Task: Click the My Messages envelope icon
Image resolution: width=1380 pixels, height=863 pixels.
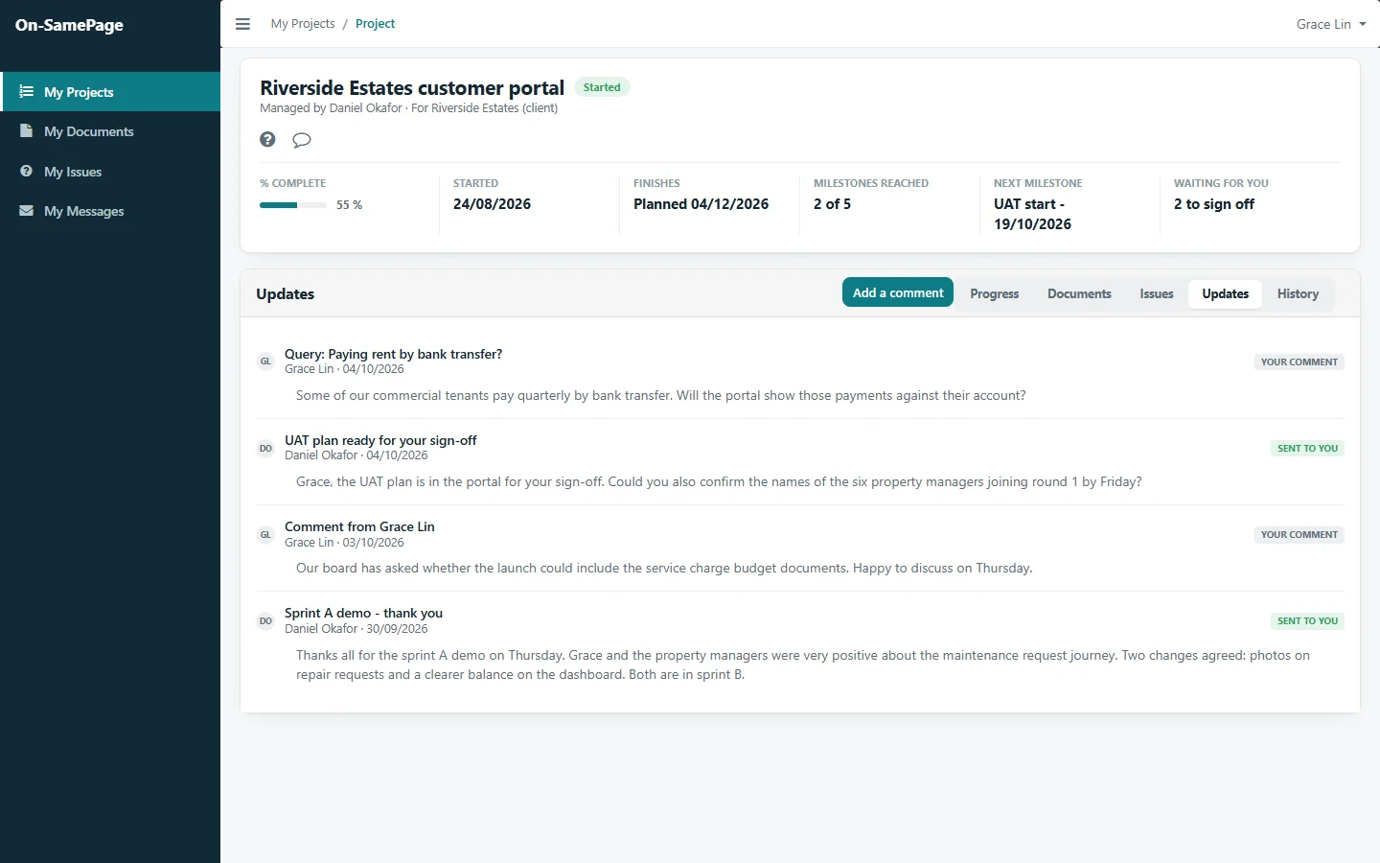Action: coord(27,211)
